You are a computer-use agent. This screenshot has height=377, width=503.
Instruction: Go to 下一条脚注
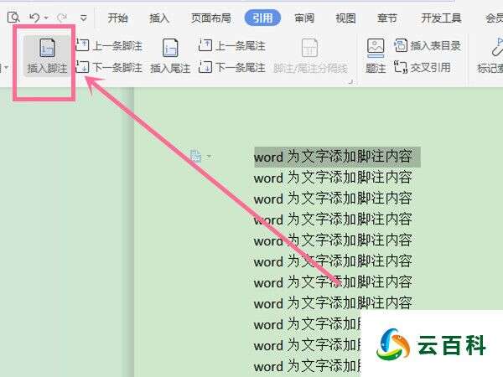click(109, 67)
